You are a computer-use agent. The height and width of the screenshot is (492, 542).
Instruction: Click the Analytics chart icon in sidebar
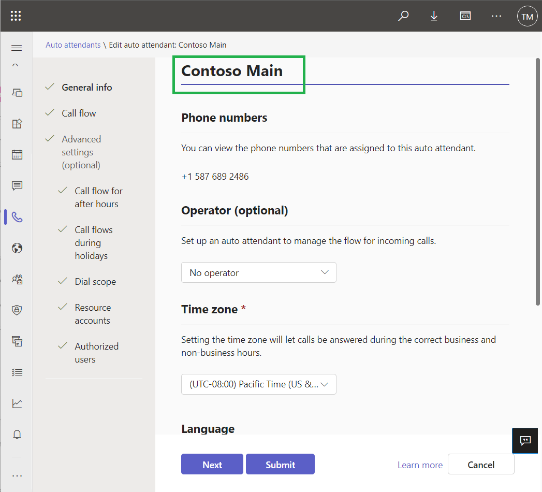click(x=17, y=403)
